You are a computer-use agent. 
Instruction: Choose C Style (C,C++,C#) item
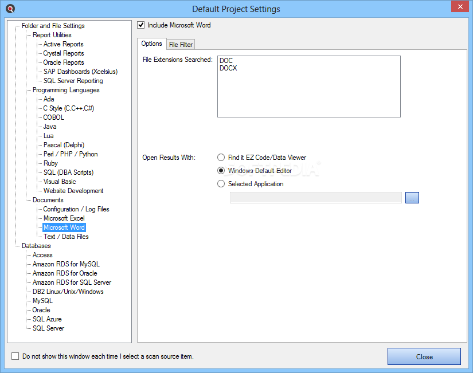pos(69,108)
